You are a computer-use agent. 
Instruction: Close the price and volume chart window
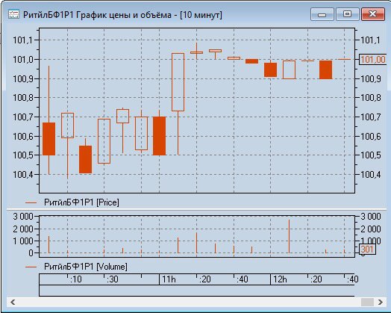pos(373,14)
